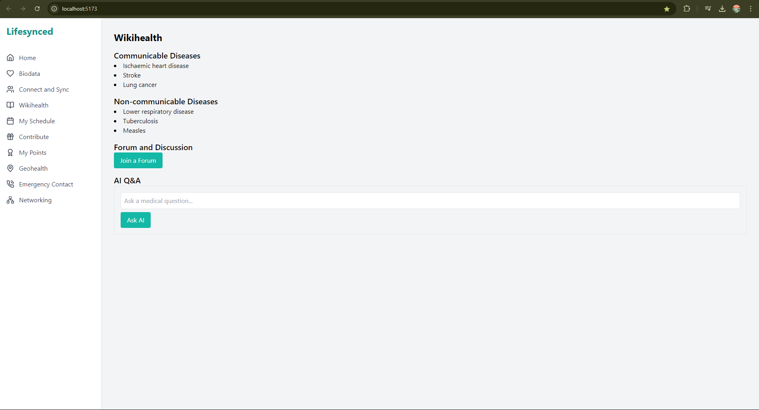Reload the page with refresh icon
The image size is (759, 410).
37,9
